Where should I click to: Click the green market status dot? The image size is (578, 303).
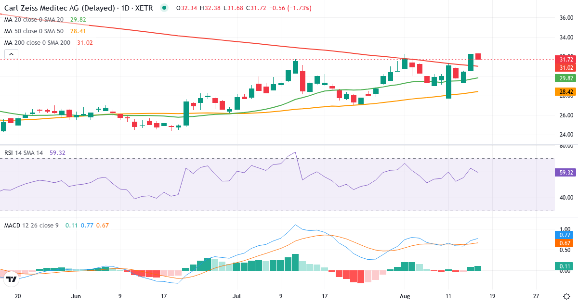[x=164, y=8]
